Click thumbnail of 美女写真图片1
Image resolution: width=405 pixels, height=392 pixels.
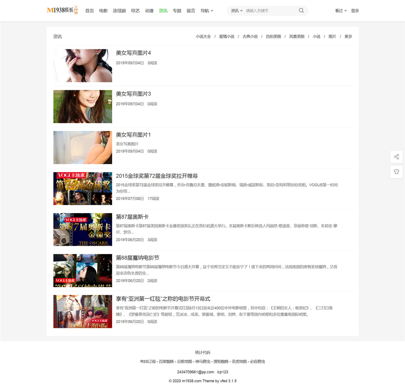[x=83, y=148]
